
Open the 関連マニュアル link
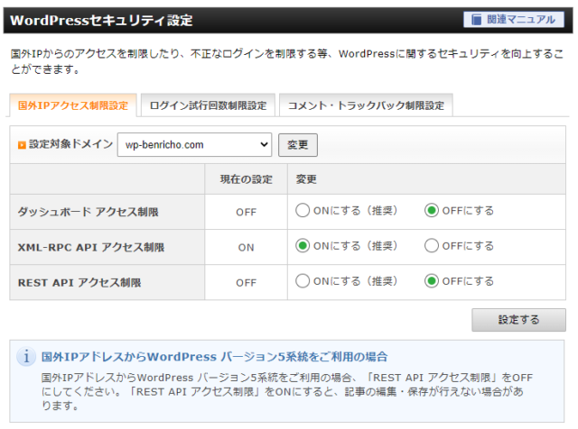pyautogui.click(x=514, y=20)
